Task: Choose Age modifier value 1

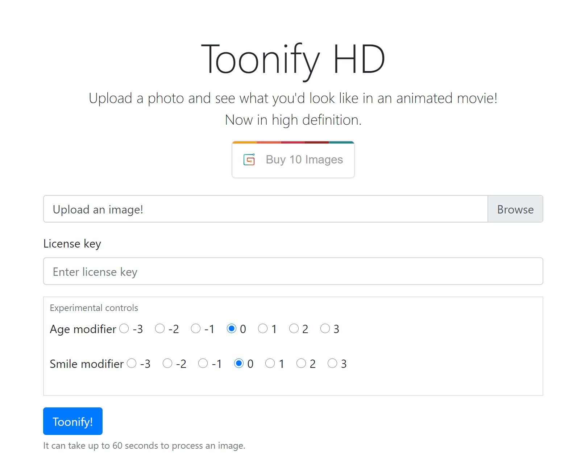Action: click(263, 328)
